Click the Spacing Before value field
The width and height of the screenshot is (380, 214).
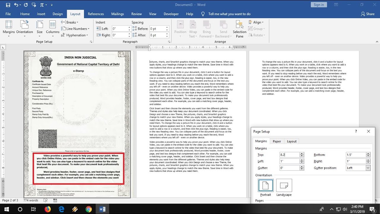click(157, 29)
